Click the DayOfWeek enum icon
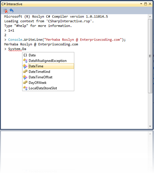Image resolution: width=154 pixels, height=173 pixels. click(25, 82)
